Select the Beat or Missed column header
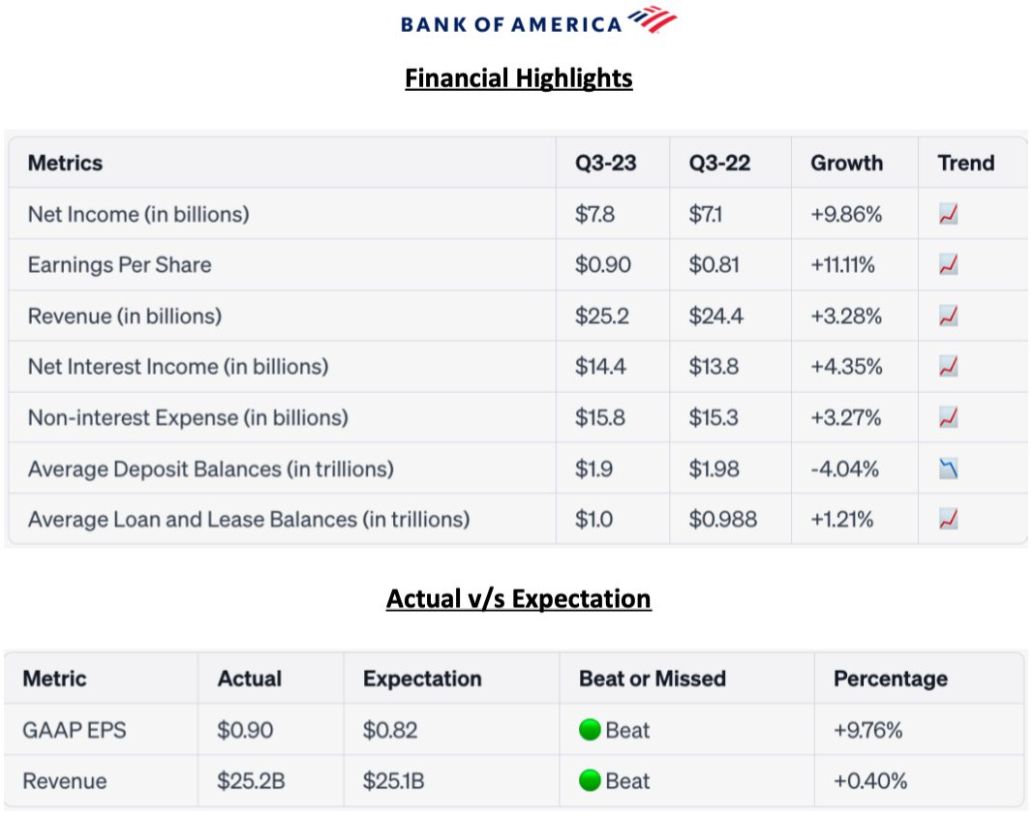This screenshot has width=1034, height=817. pyautogui.click(x=652, y=679)
